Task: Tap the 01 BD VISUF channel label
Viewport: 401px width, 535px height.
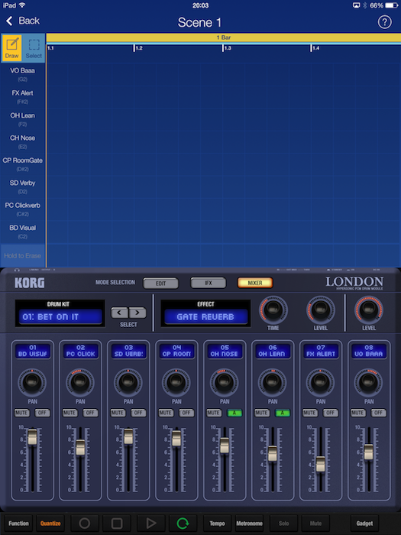Action: pos(33,351)
